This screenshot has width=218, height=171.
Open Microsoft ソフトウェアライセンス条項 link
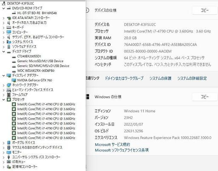pos(122,150)
